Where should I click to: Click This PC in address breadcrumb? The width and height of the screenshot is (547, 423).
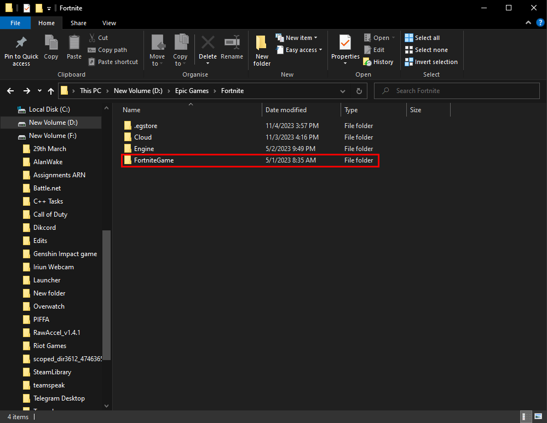pyautogui.click(x=90, y=91)
